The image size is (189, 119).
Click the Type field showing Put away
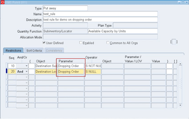65,8
